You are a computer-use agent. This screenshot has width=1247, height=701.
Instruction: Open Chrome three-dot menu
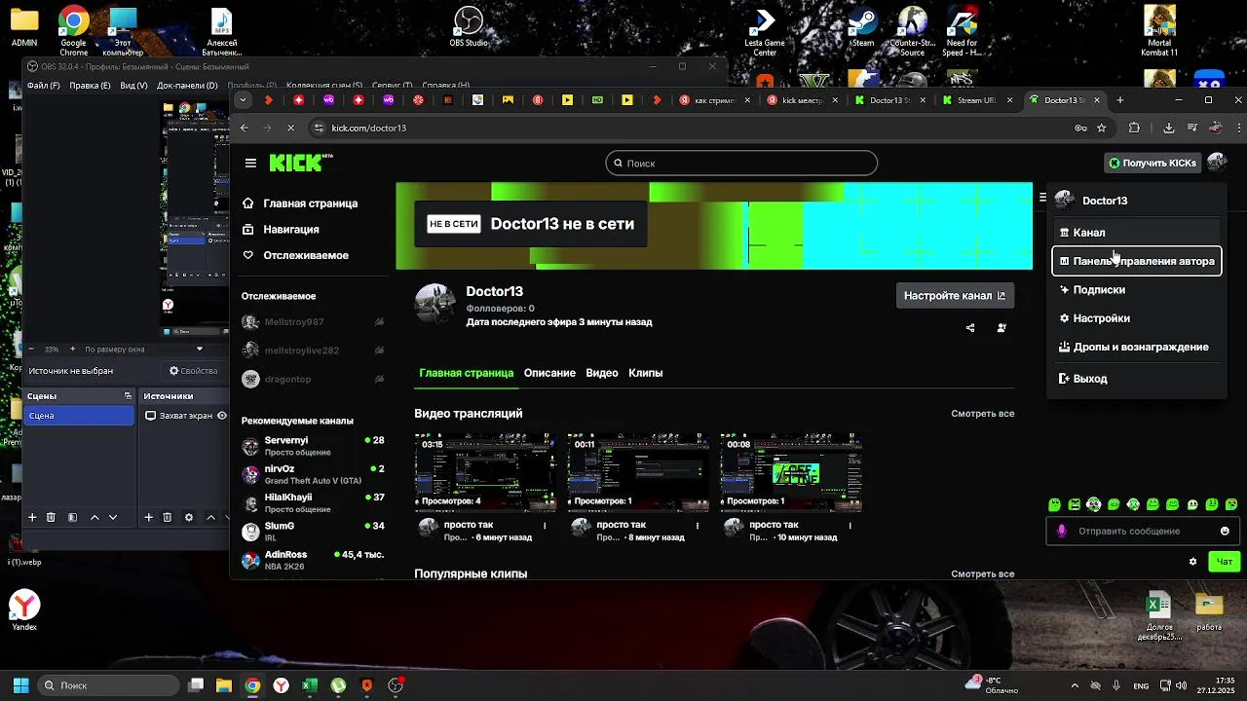tap(1238, 128)
